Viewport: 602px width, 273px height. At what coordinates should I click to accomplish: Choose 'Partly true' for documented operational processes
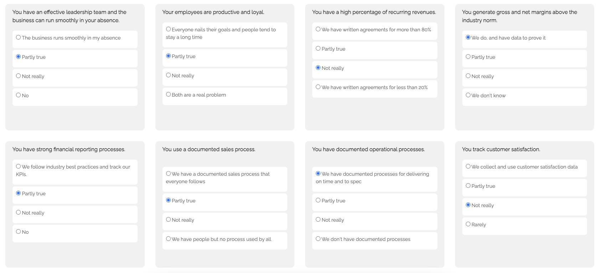[318, 200]
